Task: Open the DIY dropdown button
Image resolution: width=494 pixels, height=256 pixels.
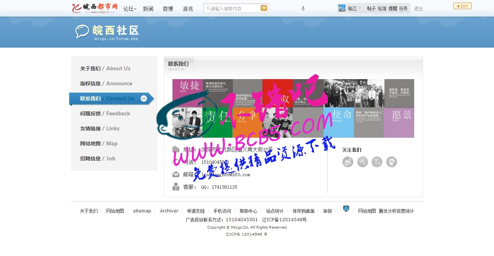Action: tap(462, 6)
